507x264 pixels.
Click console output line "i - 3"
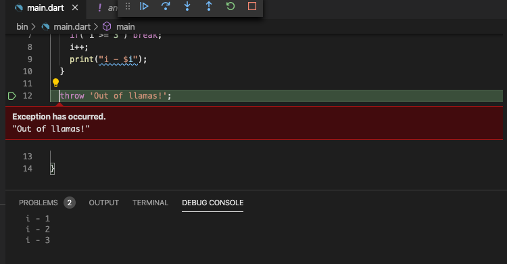coord(38,240)
